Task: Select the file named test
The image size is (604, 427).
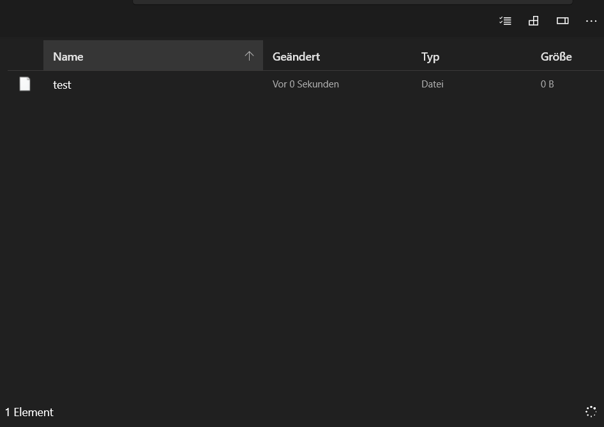Action: [x=62, y=85]
